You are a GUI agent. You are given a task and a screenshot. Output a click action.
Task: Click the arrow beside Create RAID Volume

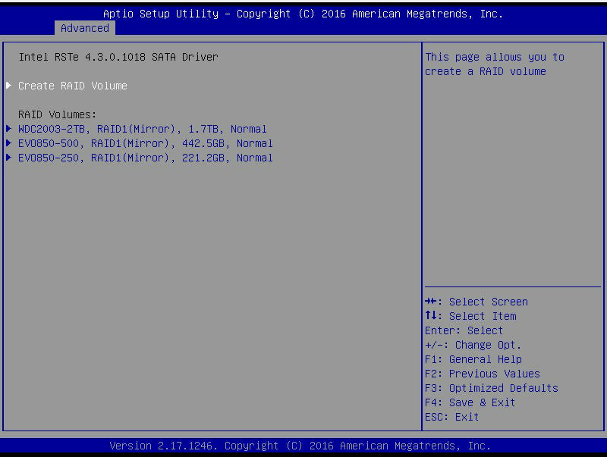pos(8,86)
